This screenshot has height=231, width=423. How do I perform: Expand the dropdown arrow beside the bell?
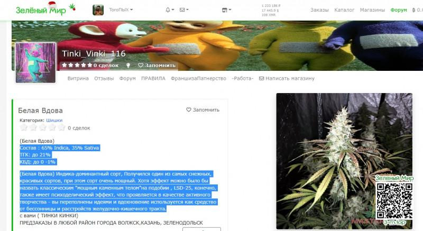(173, 10)
